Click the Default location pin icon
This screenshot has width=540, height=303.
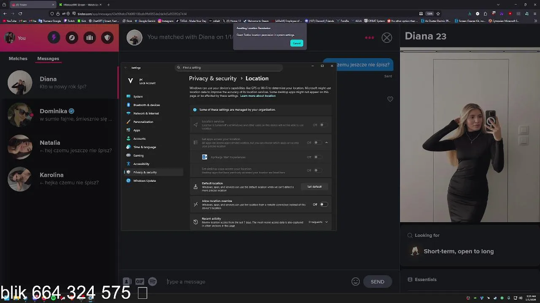[x=195, y=187]
